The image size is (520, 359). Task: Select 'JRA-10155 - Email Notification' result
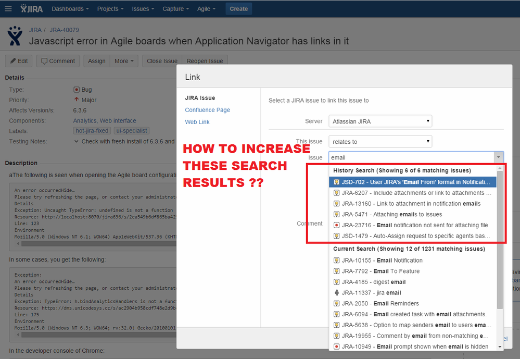click(413, 261)
